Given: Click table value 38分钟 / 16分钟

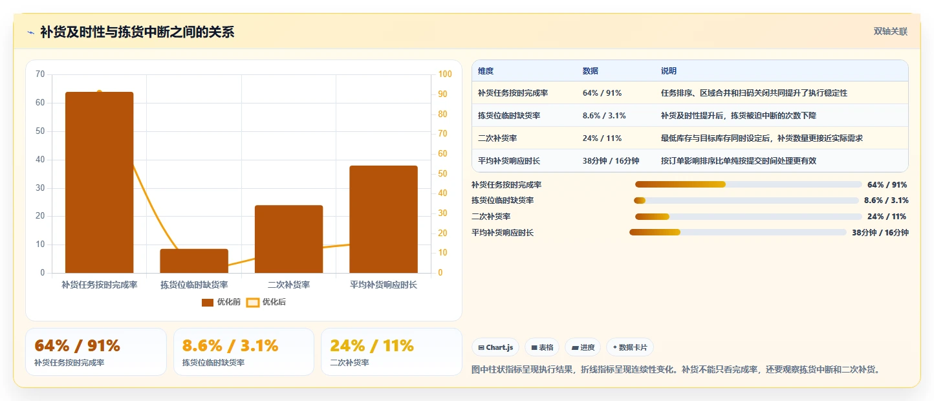Looking at the screenshot, I should tap(611, 161).
